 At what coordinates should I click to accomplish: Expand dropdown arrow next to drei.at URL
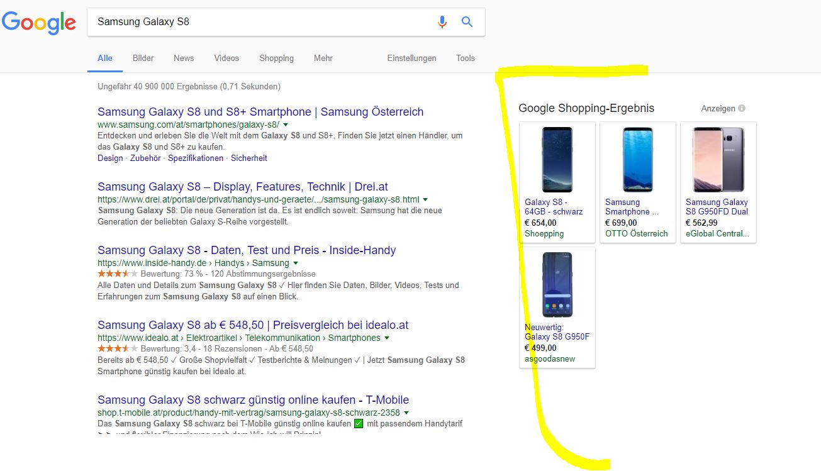point(425,199)
